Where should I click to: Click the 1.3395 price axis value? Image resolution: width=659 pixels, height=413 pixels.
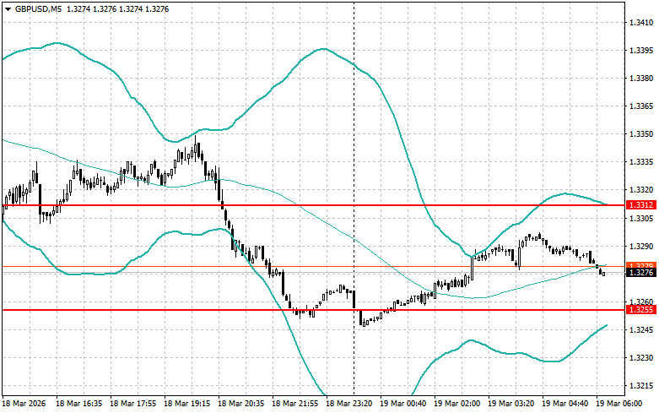641,51
